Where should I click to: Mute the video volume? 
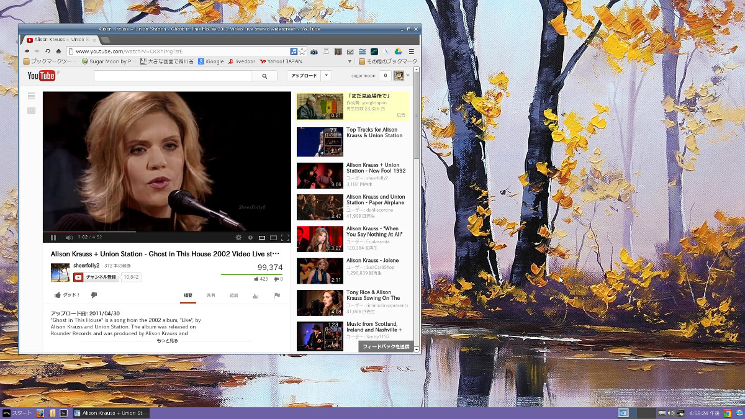[x=69, y=237]
